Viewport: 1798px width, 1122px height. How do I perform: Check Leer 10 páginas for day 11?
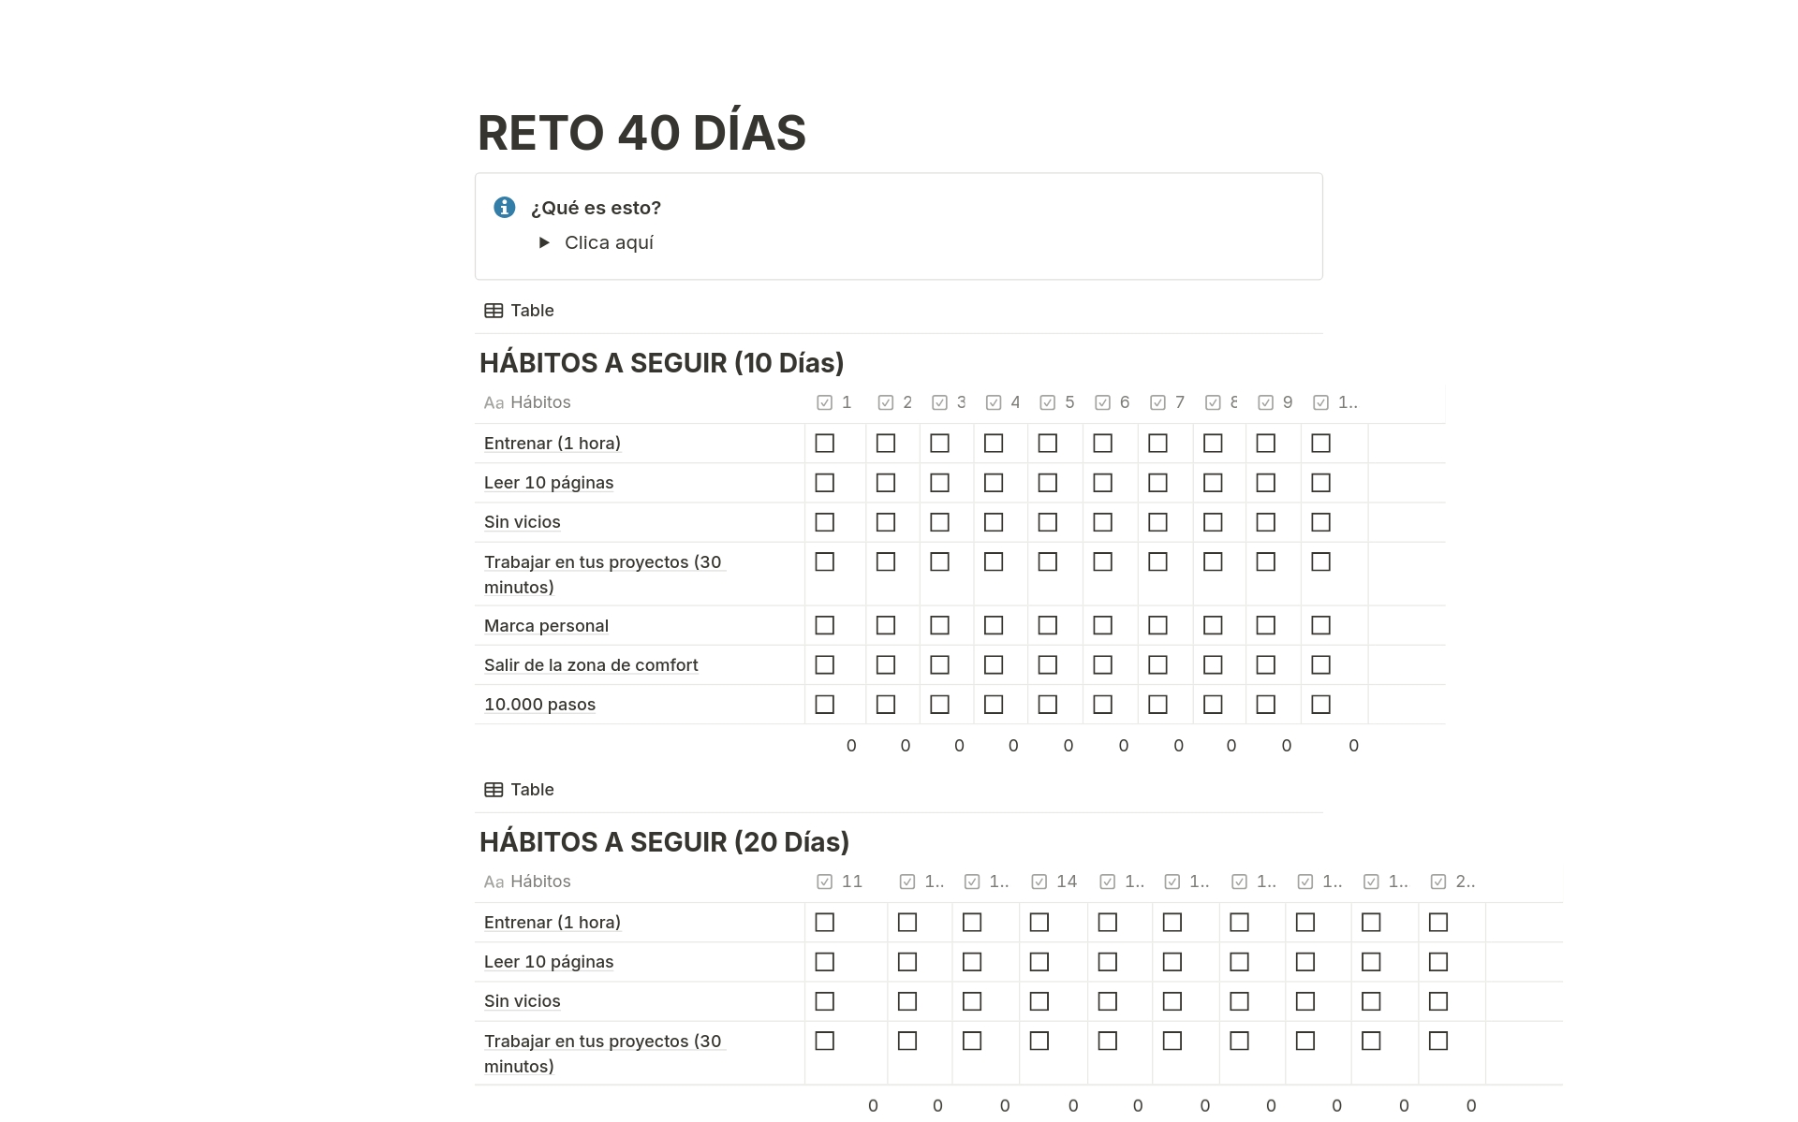pos(824,961)
